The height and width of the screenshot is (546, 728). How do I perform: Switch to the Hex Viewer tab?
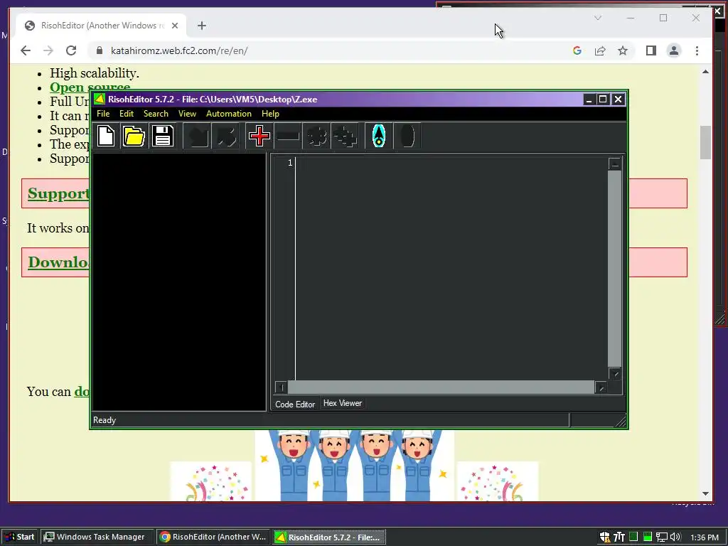coord(343,403)
